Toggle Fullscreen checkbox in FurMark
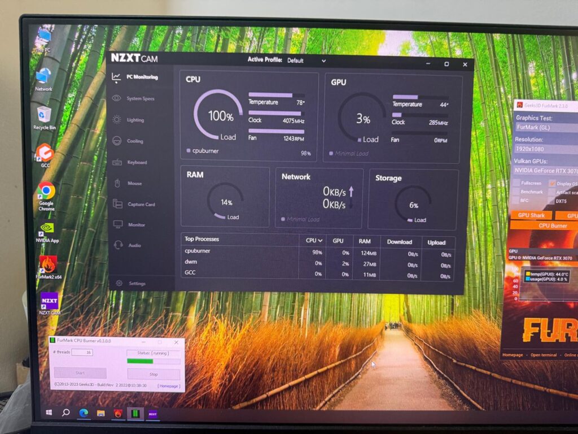Screen dimensions: 578x434 tap(517, 183)
